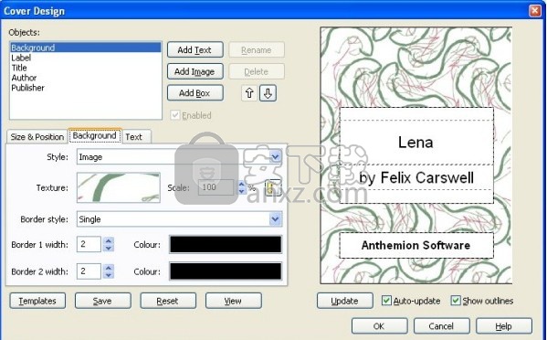The width and height of the screenshot is (547, 340).
Task: Click the lock icon beside Scale percent
Action: pyautogui.click(x=273, y=187)
